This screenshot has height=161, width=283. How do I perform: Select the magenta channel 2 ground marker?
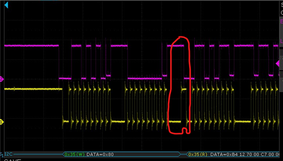(x=2, y=79)
